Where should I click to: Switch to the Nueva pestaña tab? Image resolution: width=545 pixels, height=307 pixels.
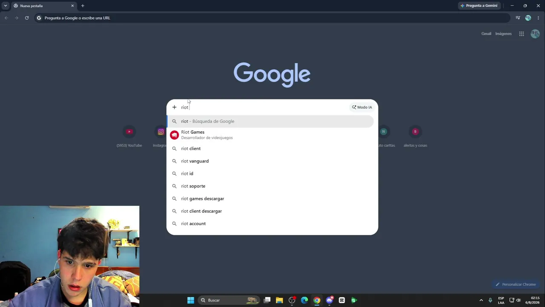point(43,6)
